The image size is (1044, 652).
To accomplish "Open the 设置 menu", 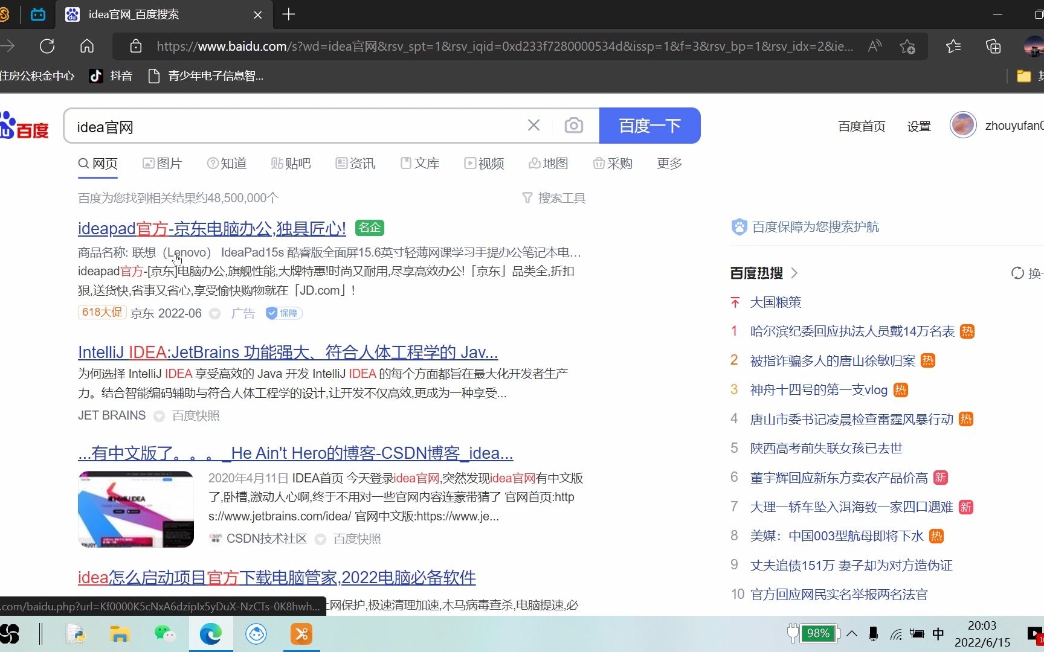I will (x=919, y=126).
